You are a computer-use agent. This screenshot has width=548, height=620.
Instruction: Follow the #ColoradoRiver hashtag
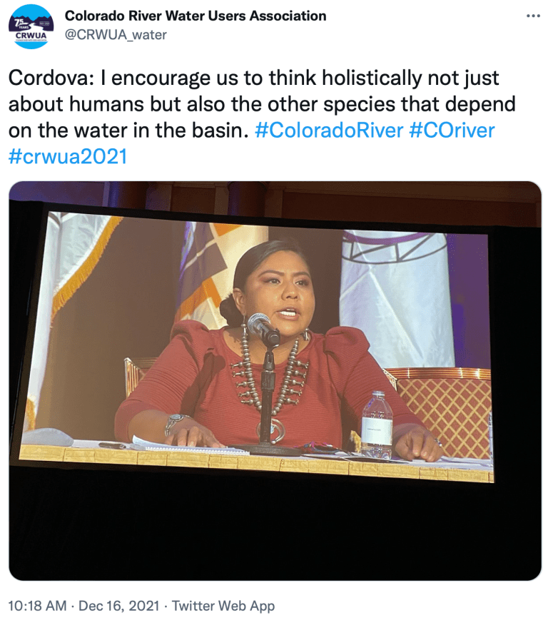tap(329, 131)
